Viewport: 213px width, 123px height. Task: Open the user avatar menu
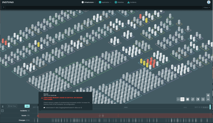[x=208, y=2]
